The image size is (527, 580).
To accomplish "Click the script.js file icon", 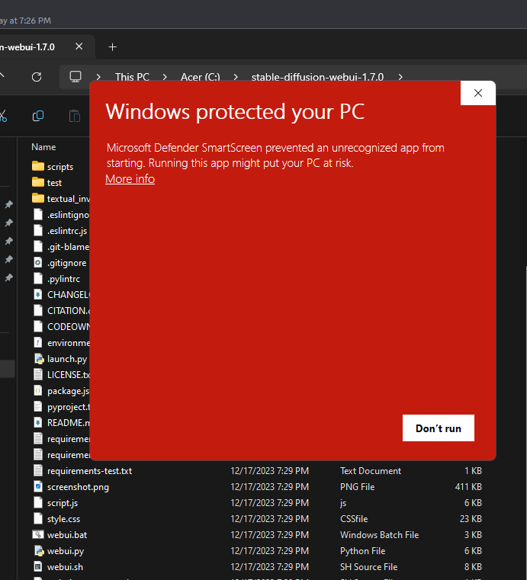I will click(x=38, y=502).
